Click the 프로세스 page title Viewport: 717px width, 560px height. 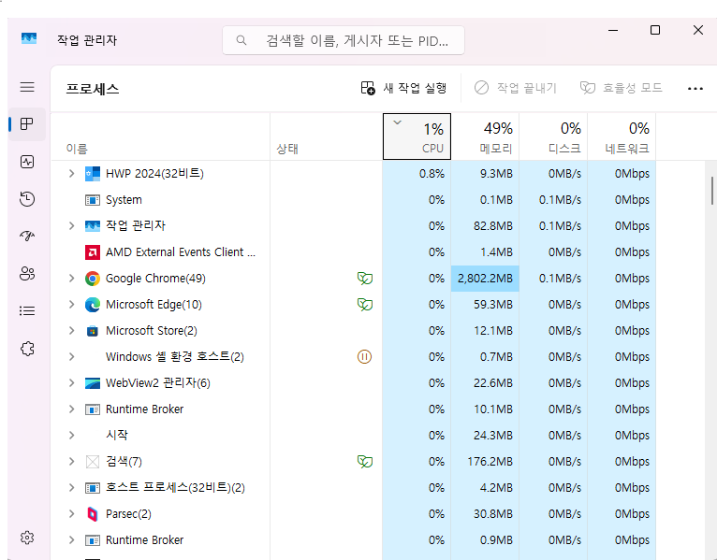click(x=93, y=89)
